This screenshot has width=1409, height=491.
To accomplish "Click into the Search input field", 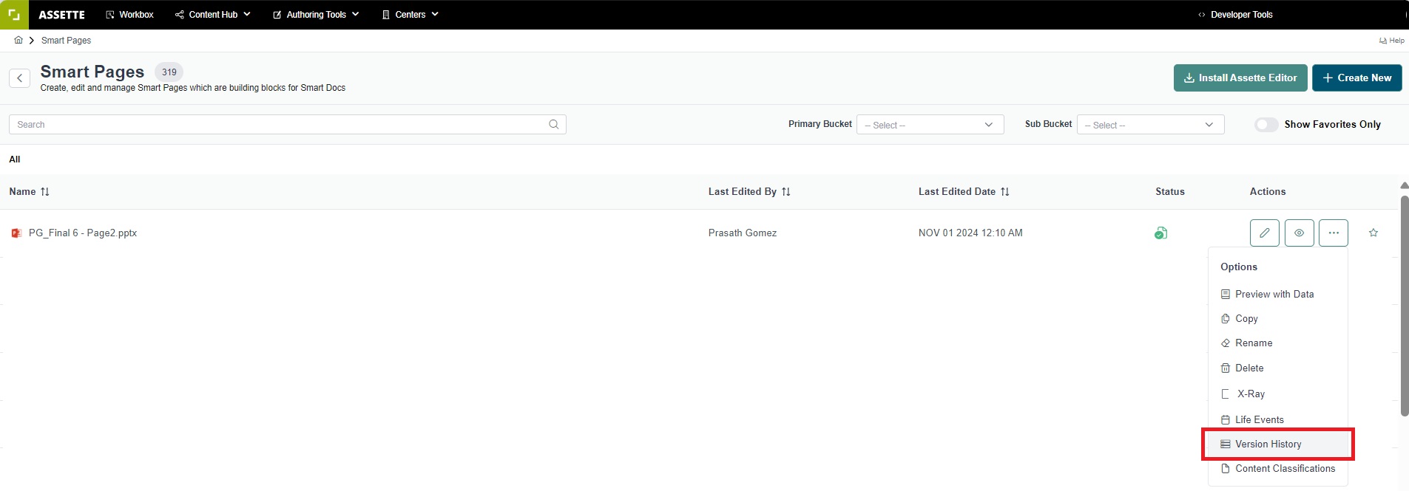I will 281,125.
